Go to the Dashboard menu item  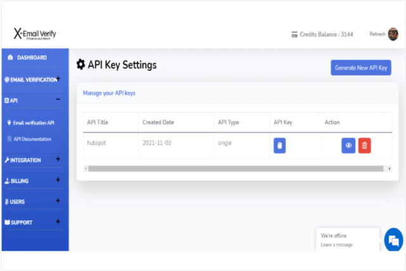pyautogui.click(x=32, y=58)
